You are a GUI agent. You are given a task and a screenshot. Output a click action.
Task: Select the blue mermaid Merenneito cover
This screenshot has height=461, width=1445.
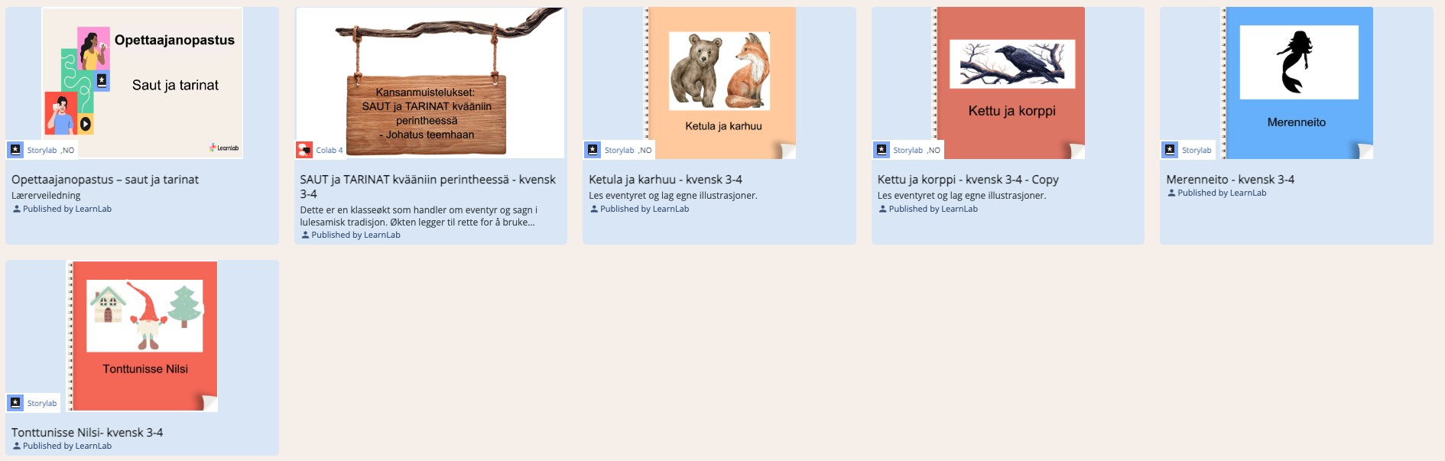1297,83
